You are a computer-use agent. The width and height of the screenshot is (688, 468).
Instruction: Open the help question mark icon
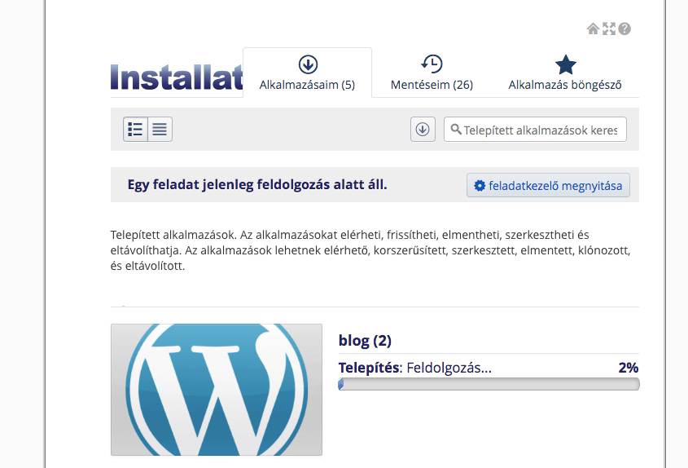click(624, 29)
